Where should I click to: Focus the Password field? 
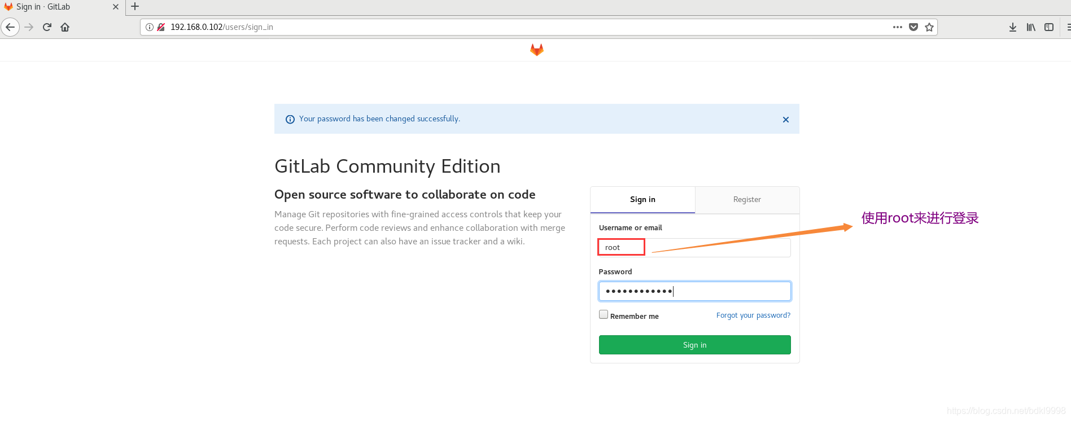[694, 291]
